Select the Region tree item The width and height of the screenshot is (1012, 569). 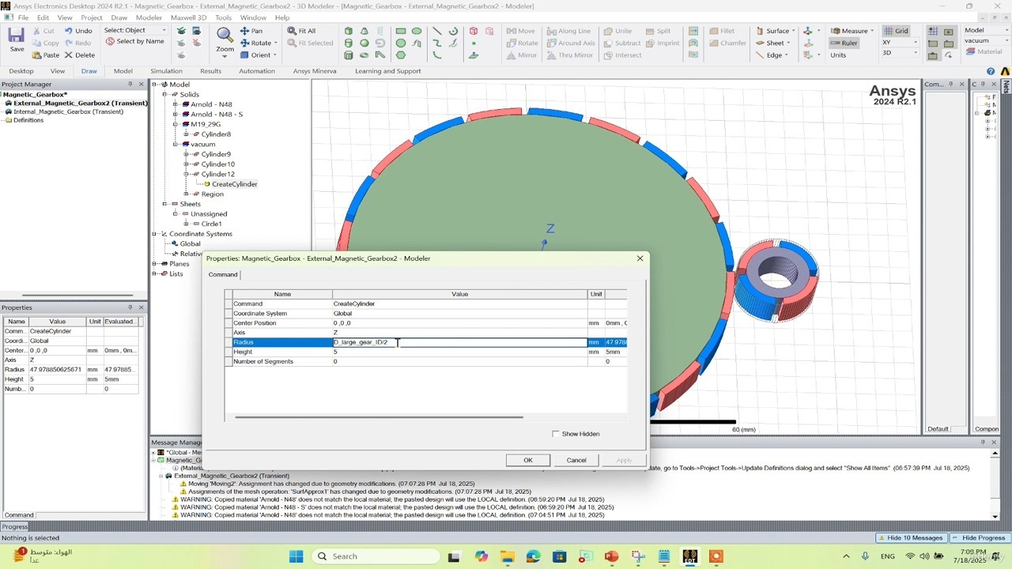212,194
